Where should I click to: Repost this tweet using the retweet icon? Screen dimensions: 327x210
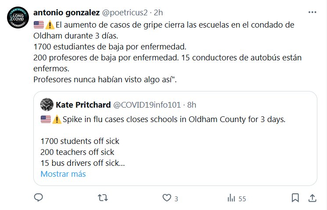(x=102, y=198)
